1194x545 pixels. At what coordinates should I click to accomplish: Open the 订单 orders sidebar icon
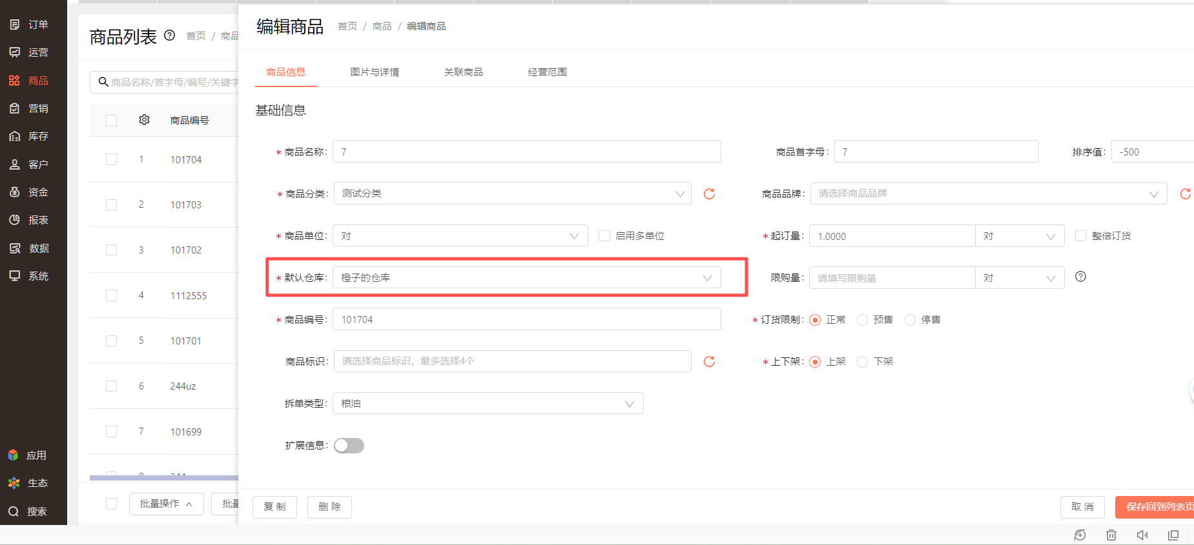click(15, 25)
